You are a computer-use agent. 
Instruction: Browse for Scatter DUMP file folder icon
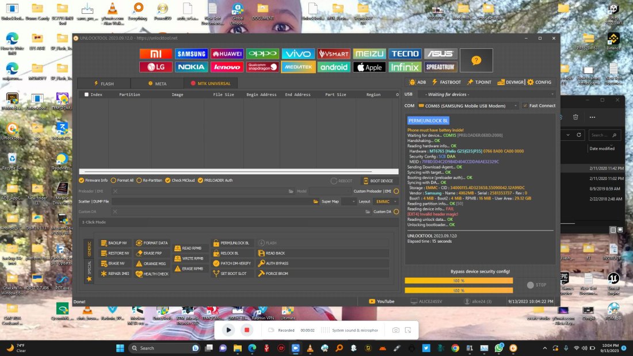(x=316, y=201)
